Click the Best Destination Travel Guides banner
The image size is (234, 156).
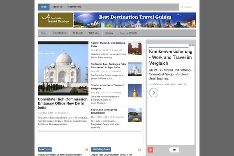(135, 20)
